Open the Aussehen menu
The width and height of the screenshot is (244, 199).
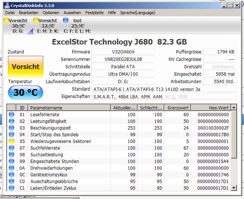(72, 13)
